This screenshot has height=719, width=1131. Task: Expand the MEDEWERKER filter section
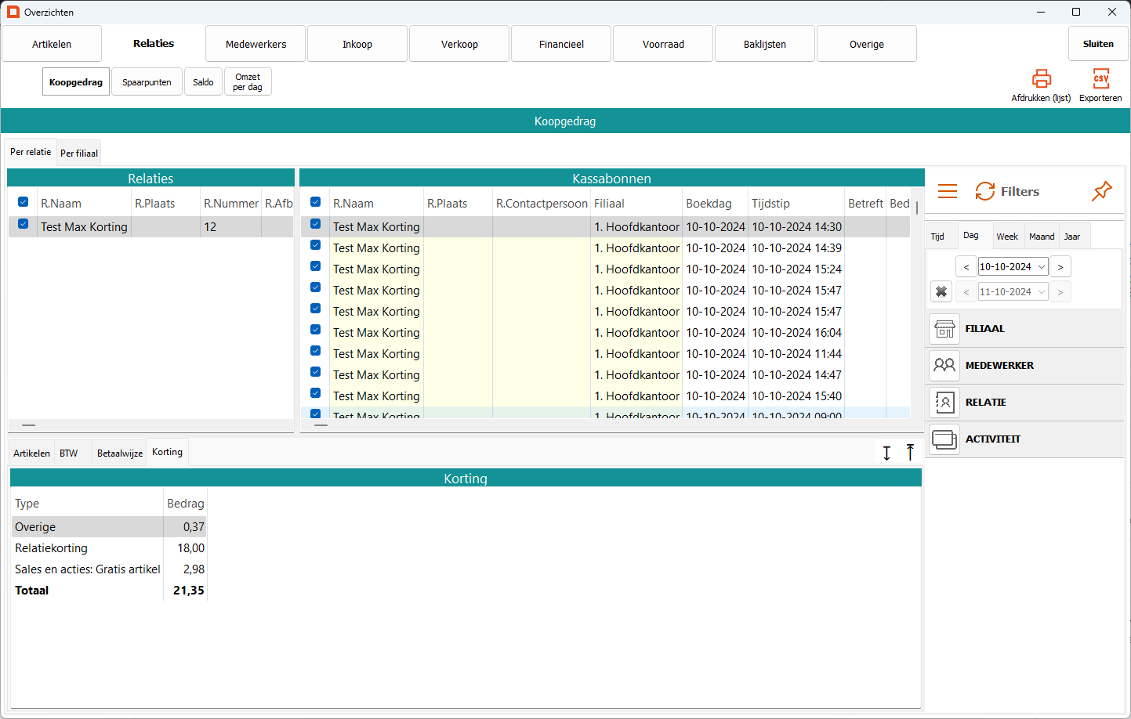click(1025, 366)
